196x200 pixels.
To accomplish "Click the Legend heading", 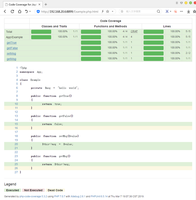I will (x=10, y=184).
